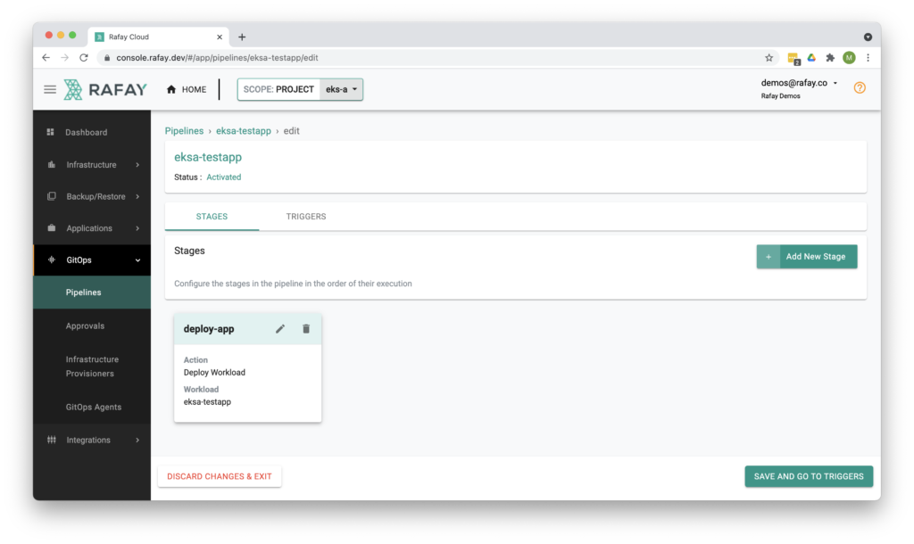Close the Rafay Cloud browser tab

click(220, 37)
